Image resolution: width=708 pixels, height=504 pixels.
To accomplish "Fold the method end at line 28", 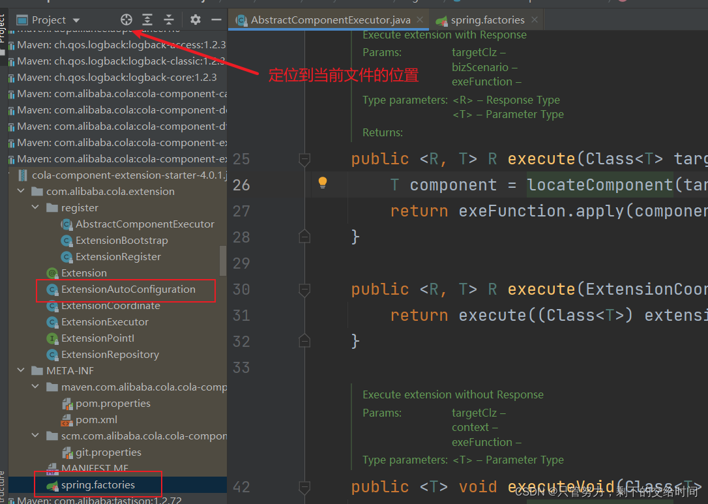I will click(305, 236).
